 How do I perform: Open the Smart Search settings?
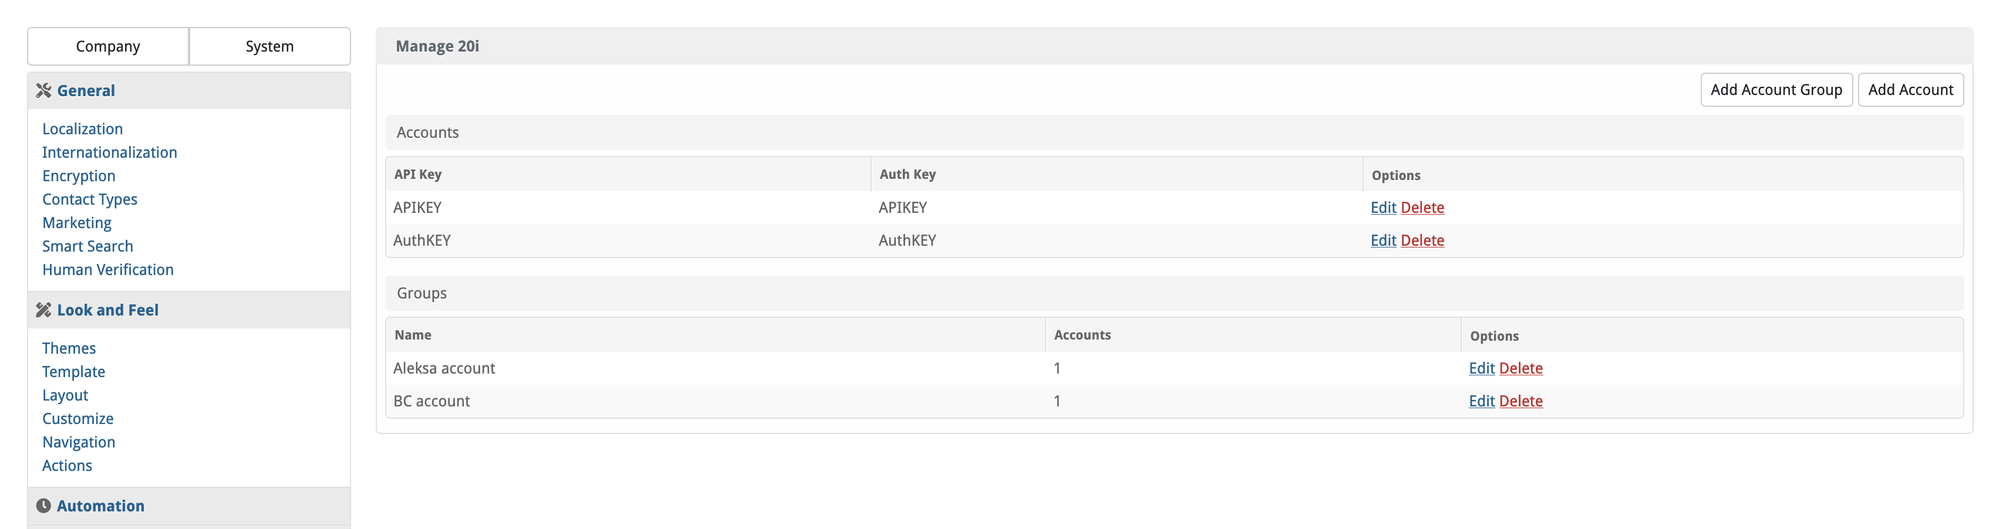pyautogui.click(x=87, y=246)
